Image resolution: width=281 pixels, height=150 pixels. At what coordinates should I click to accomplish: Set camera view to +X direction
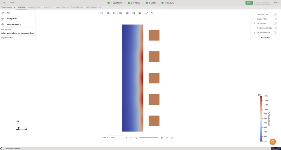pyautogui.click(x=108, y=13)
